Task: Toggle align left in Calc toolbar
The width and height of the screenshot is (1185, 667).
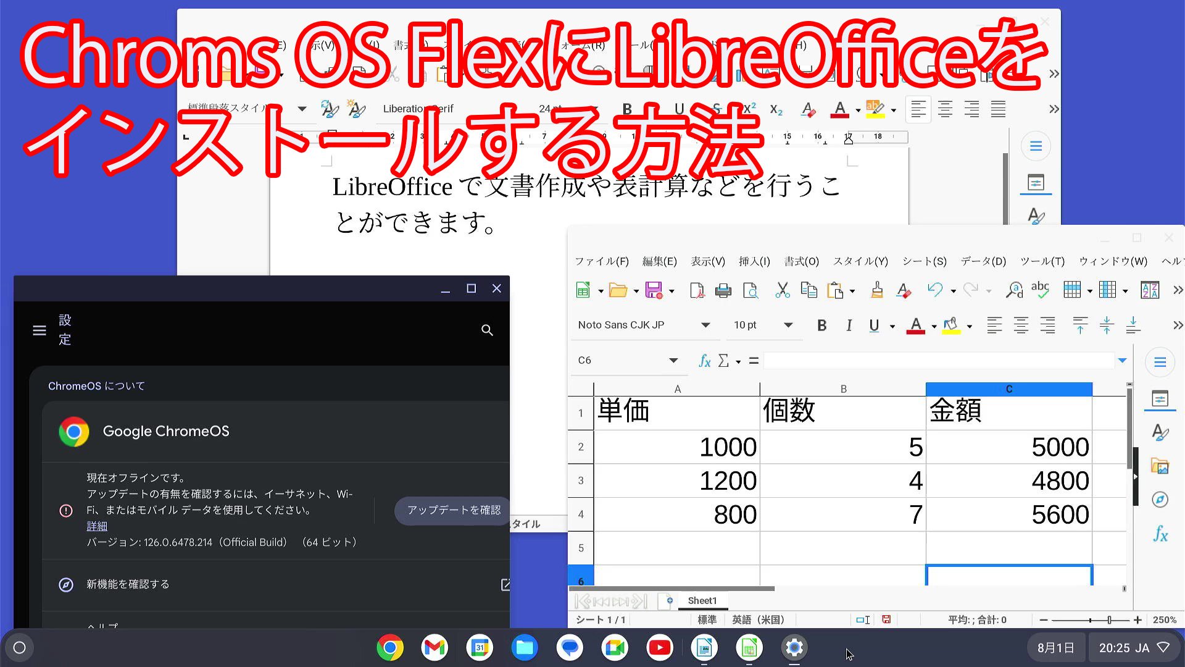Action: (x=994, y=325)
